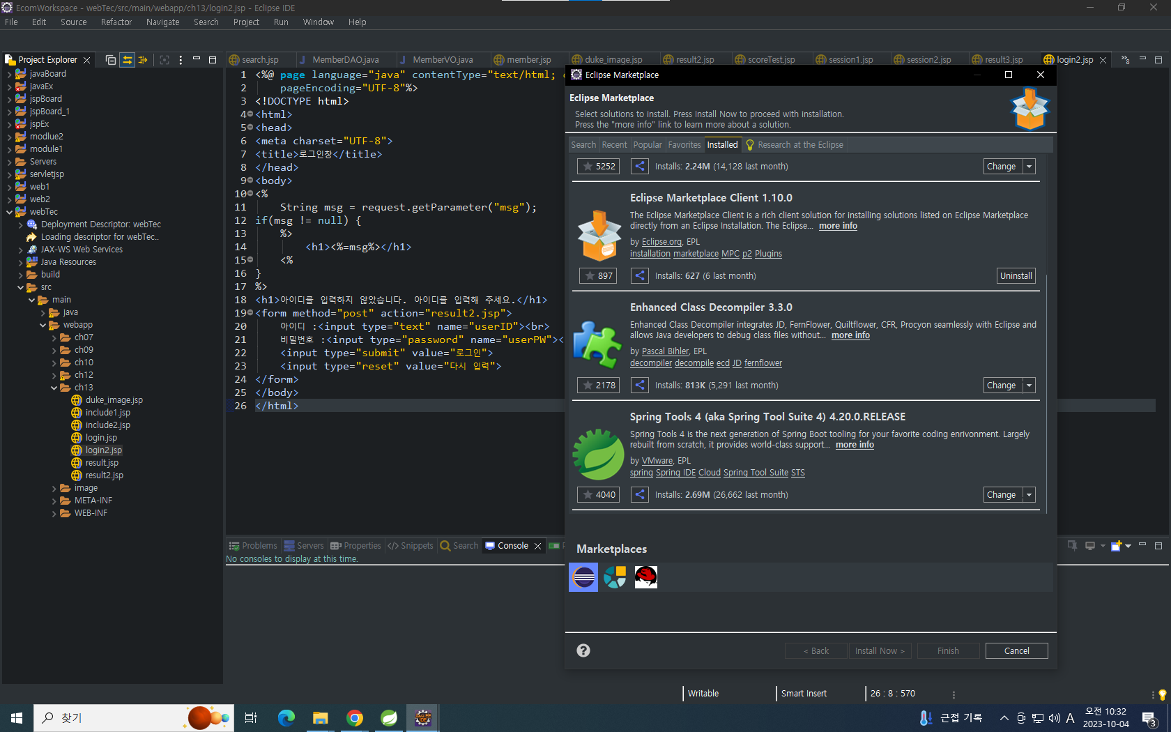Favorite Spring Tools 4 (4040 stars)
The width and height of the screenshot is (1171, 732).
(598, 495)
